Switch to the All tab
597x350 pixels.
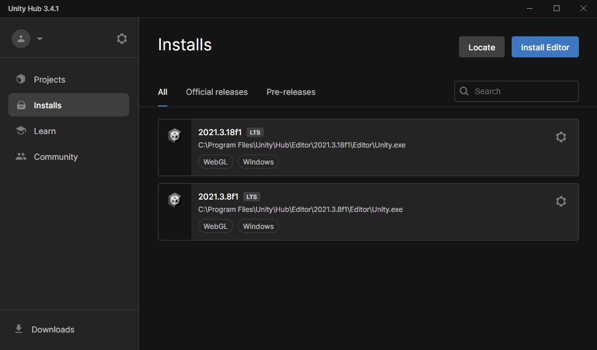[163, 92]
